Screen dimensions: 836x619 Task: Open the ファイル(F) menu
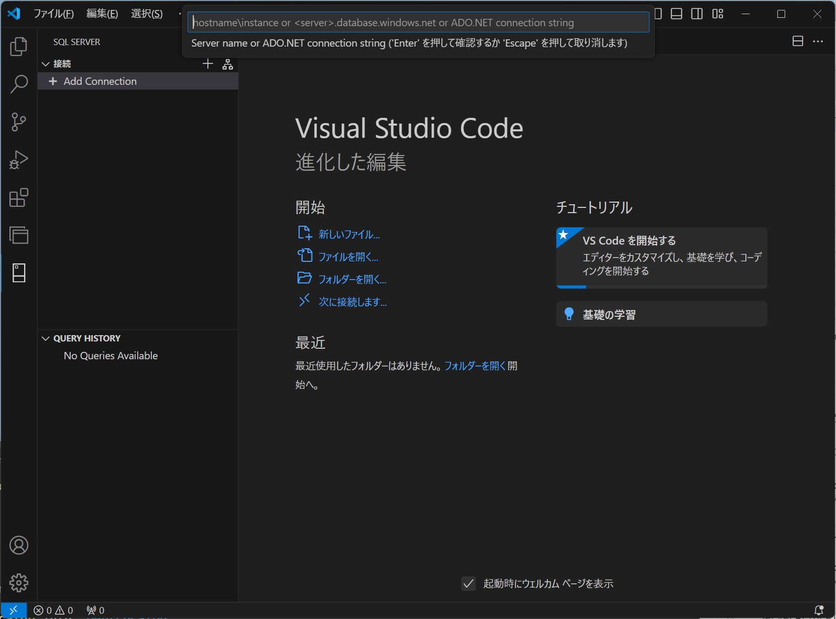tap(53, 14)
